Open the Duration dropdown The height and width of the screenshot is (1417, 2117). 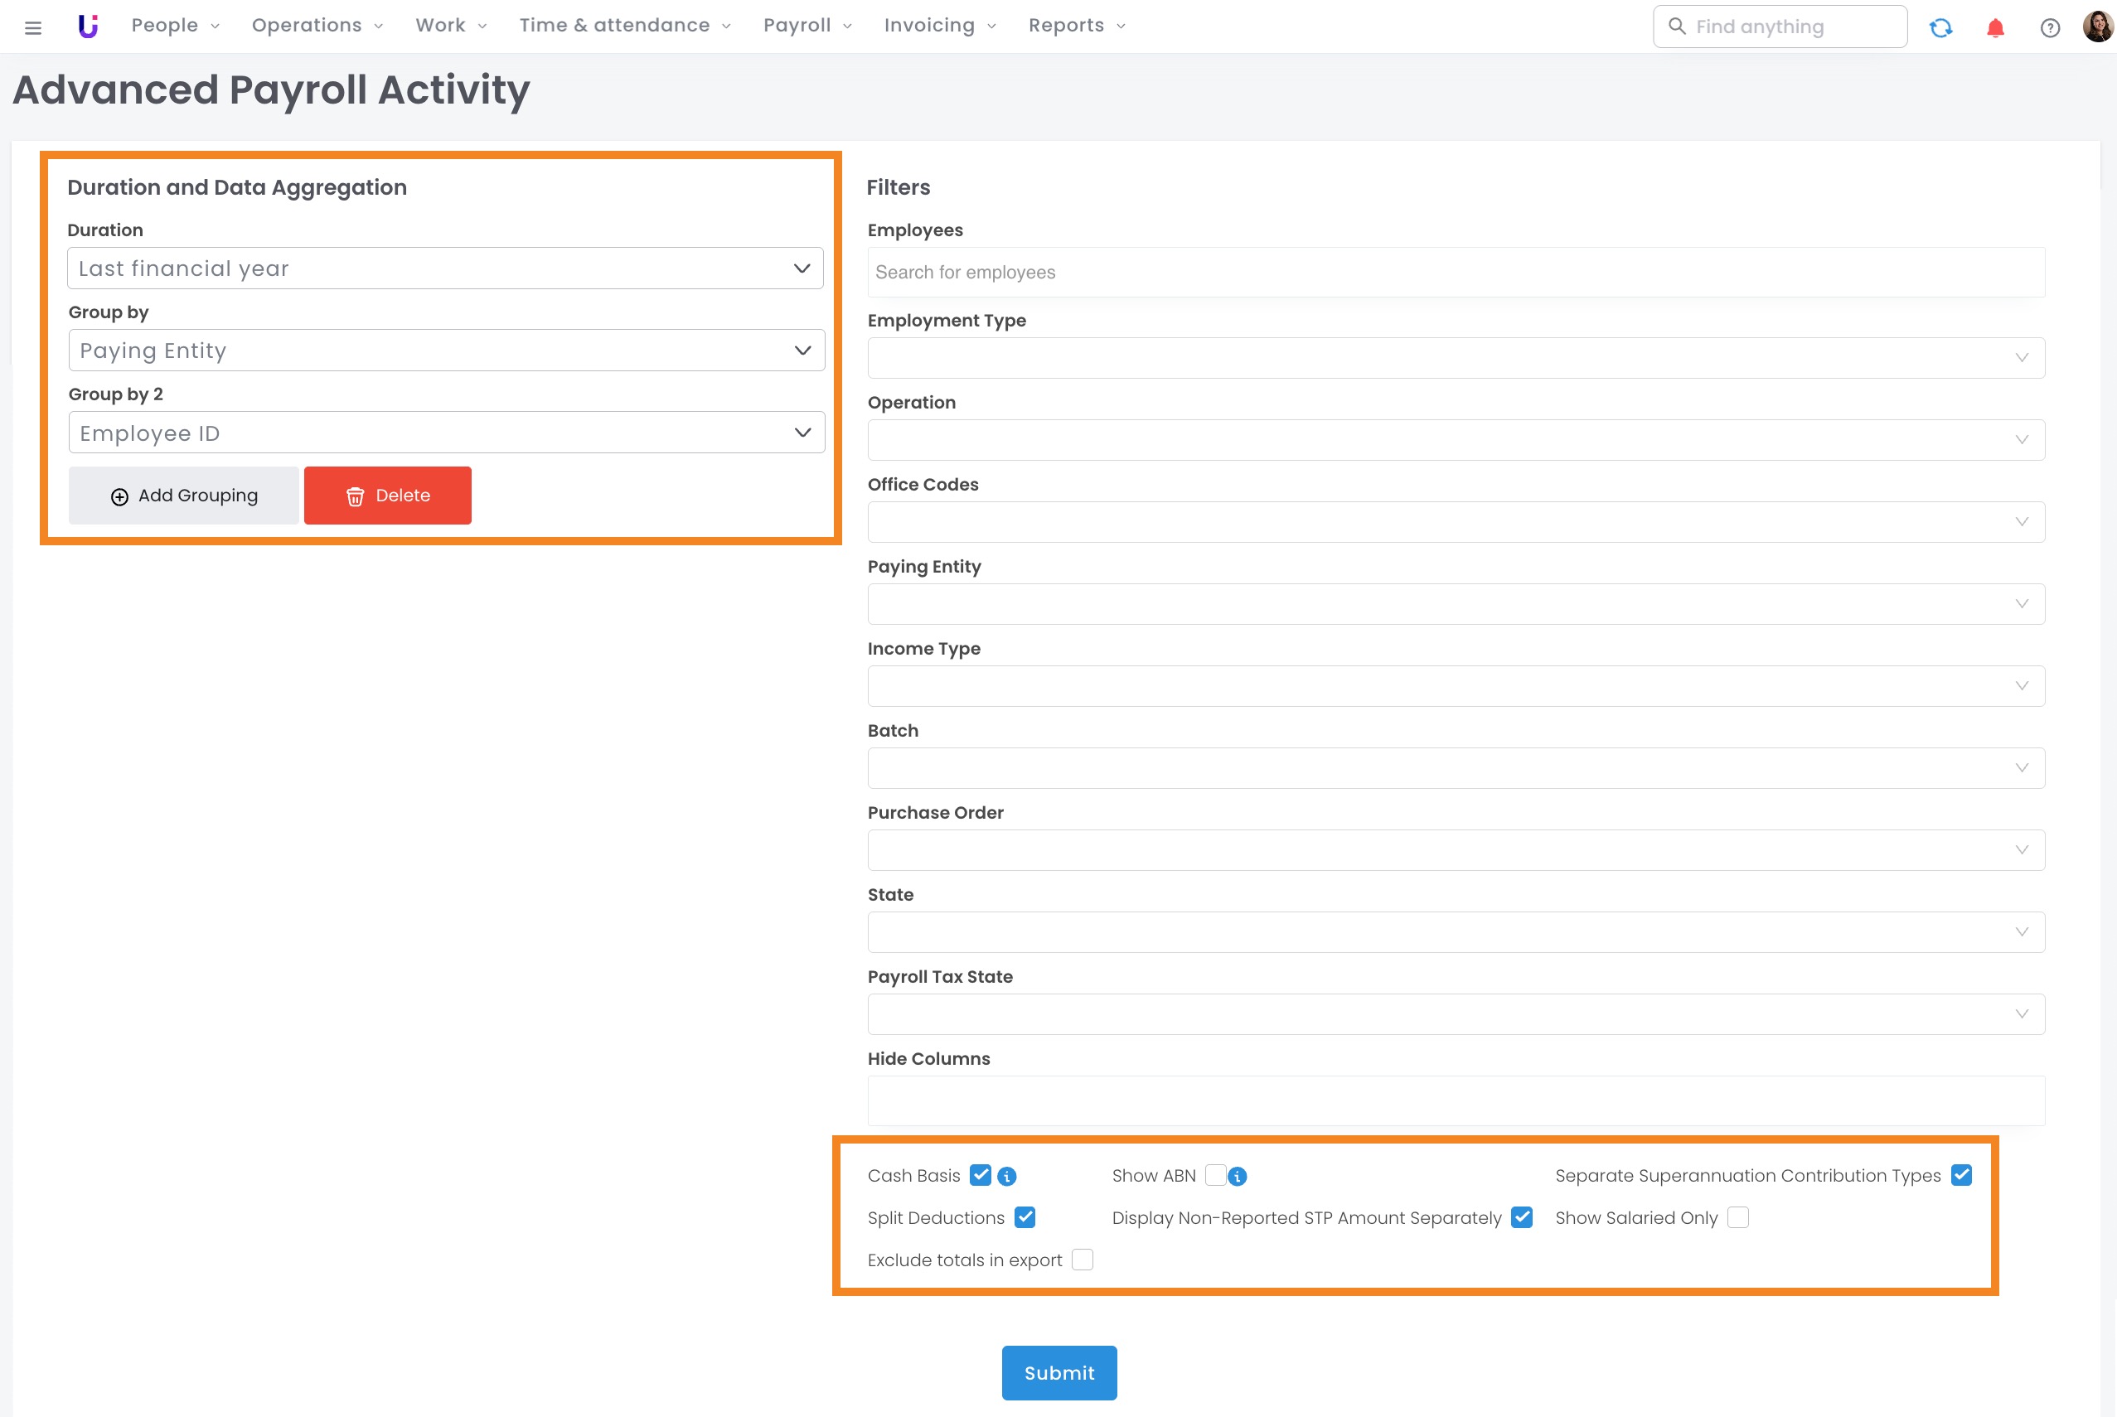[x=445, y=268]
